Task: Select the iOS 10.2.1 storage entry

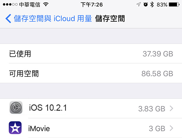Action: pyautogui.click(x=91, y=108)
